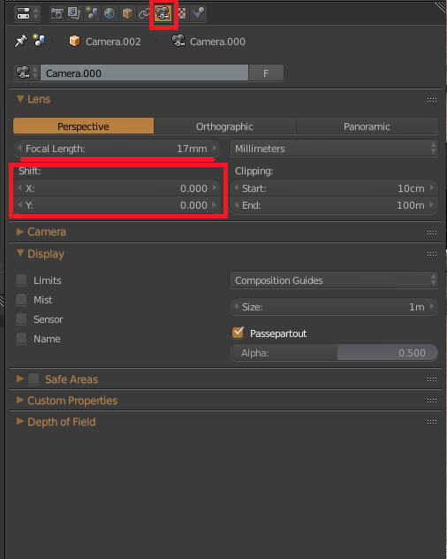
Task: Decrease Focal Length with left arrow
Action: point(19,149)
